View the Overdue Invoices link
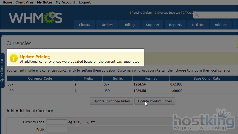This screenshot has width=238, height=134. (x=168, y=13)
